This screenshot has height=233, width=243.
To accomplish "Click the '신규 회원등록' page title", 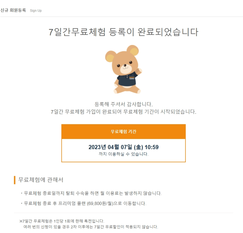I will tap(13, 10).
